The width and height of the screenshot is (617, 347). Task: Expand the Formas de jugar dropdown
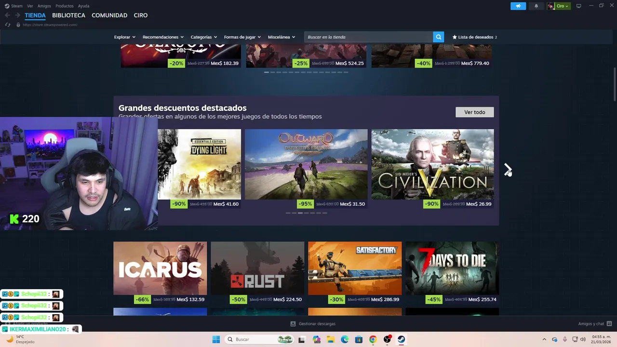(x=242, y=37)
